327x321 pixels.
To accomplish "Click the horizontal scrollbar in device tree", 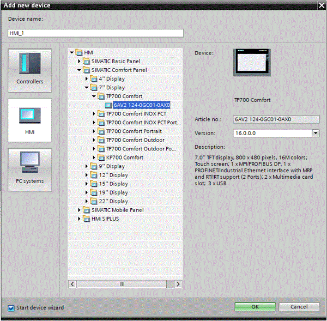I will [x=122, y=284].
